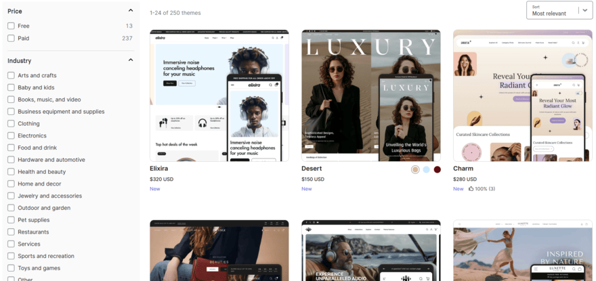The width and height of the screenshot is (596, 281).
Task: Select Books, music, and video filter
Action: (x=11, y=100)
